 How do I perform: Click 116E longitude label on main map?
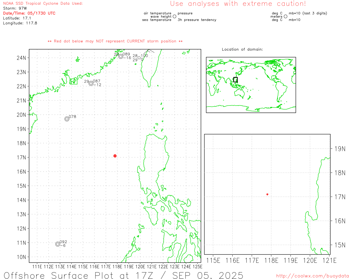click(x=95, y=266)
